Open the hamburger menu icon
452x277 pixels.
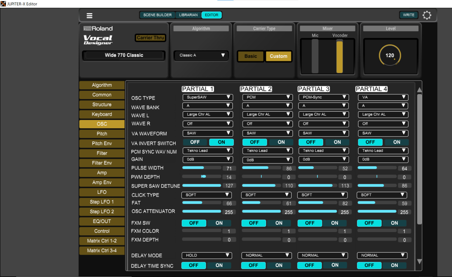pyautogui.click(x=89, y=16)
